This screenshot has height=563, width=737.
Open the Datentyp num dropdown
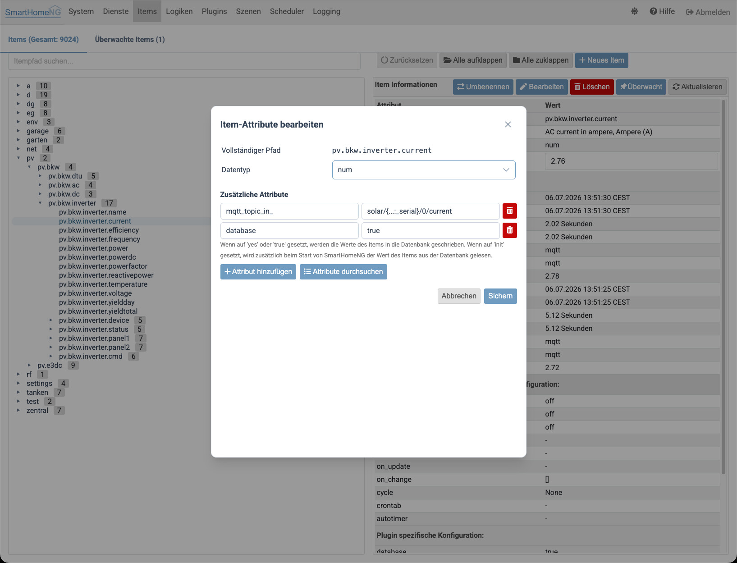pyautogui.click(x=423, y=170)
